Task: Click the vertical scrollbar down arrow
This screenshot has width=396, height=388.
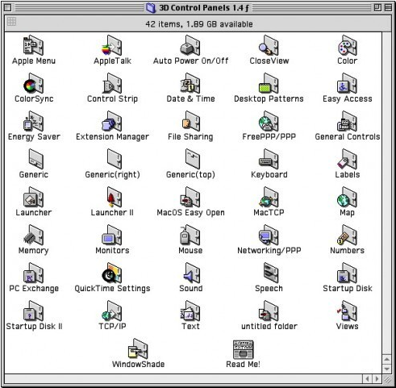Action: 387,369
